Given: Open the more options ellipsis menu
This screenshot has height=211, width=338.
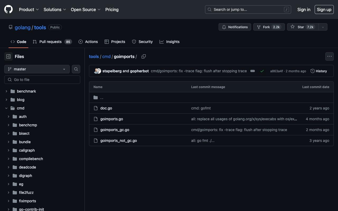Looking at the screenshot, I should [330, 56].
